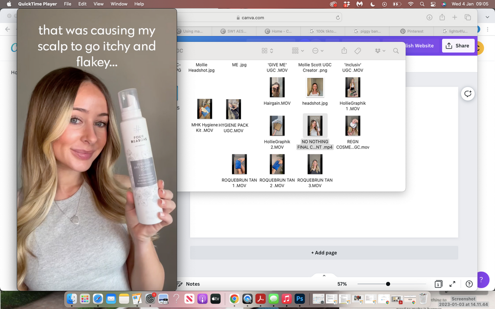Switch to the Pinterest Safari tab

412,31
